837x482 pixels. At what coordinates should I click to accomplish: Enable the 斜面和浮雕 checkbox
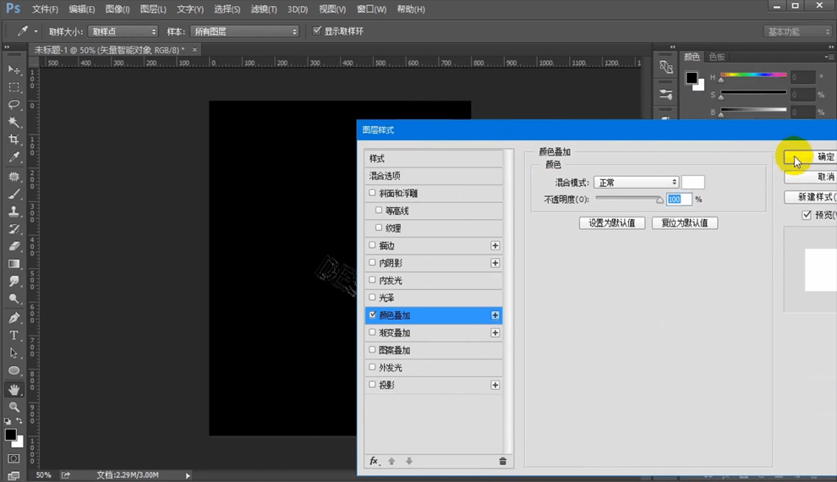373,194
